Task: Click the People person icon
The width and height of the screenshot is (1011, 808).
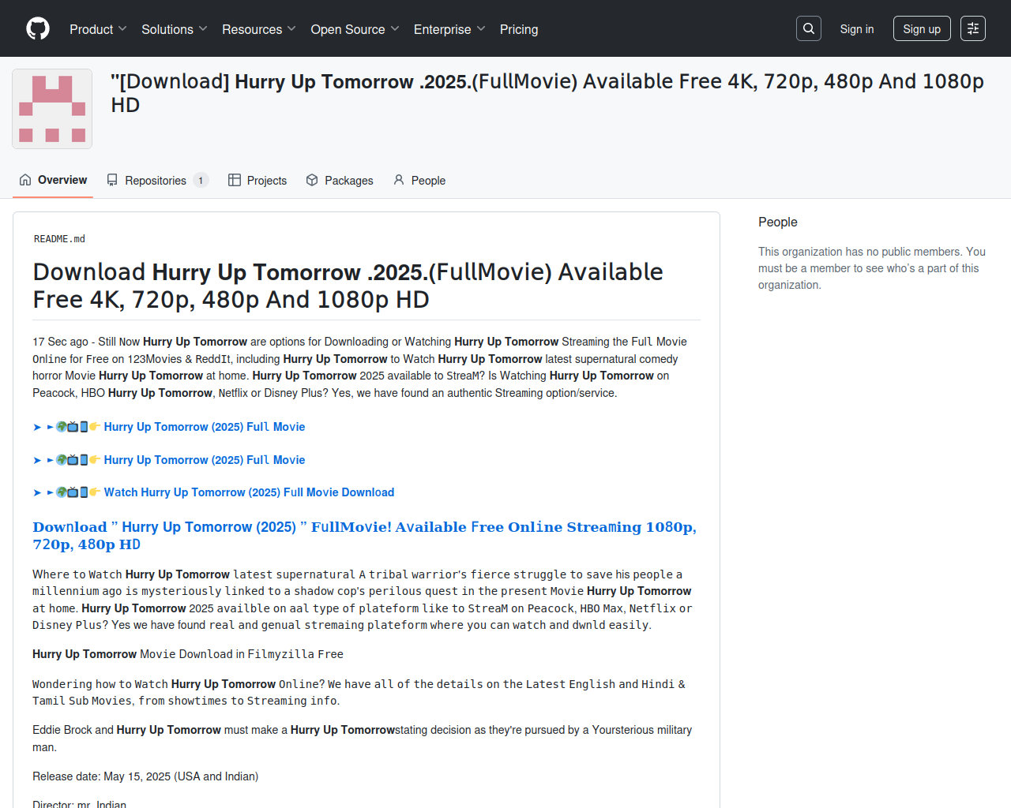Action: pyautogui.click(x=399, y=180)
